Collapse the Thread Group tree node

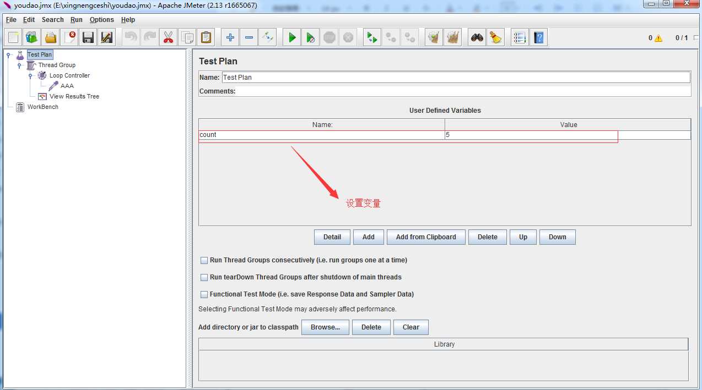point(20,65)
